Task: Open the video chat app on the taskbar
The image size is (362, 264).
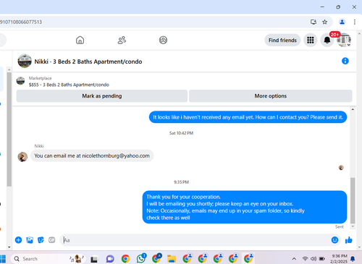Action: click(110, 259)
